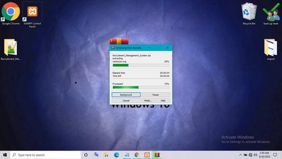The image size is (282, 159).
Task: Click the WinRAR icon in the dialog title bar
Action: 113,48
